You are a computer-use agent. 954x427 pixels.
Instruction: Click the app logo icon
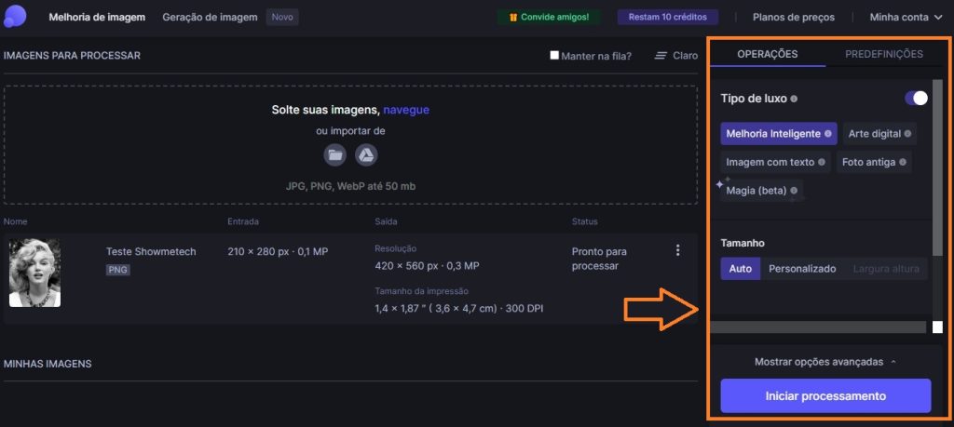(16, 17)
